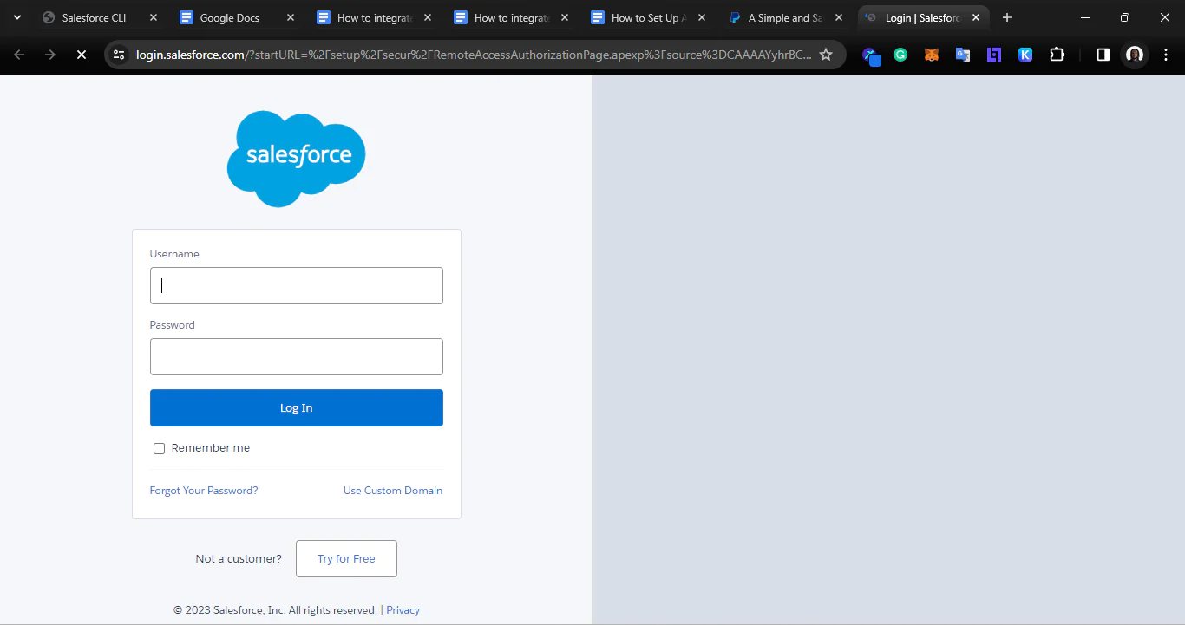View site information icon in address bar
The image size is (1185, 625).
point(120,55)
